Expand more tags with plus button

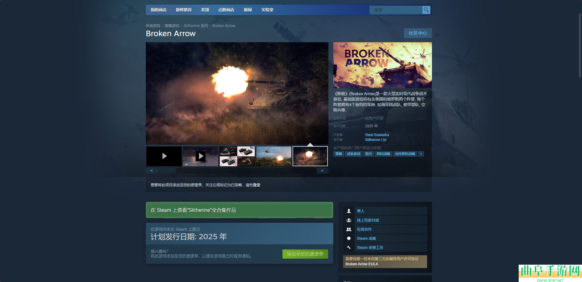click(421, 154)
